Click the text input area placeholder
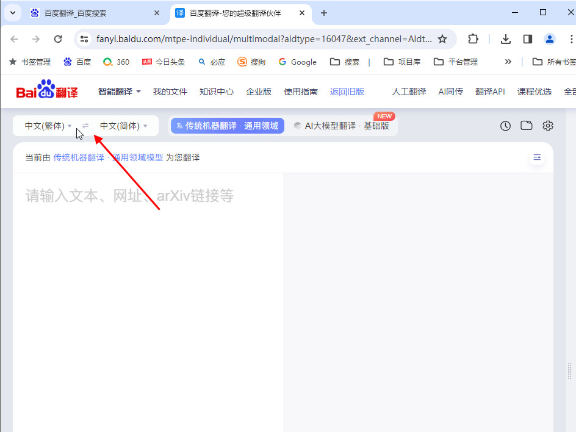The width and height of the screenshot is (576, 432). point(129,196)
